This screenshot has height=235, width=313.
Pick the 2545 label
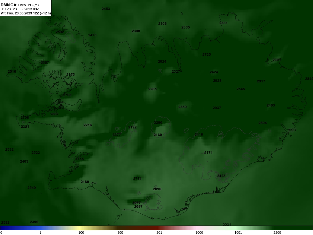pos(241,89)
